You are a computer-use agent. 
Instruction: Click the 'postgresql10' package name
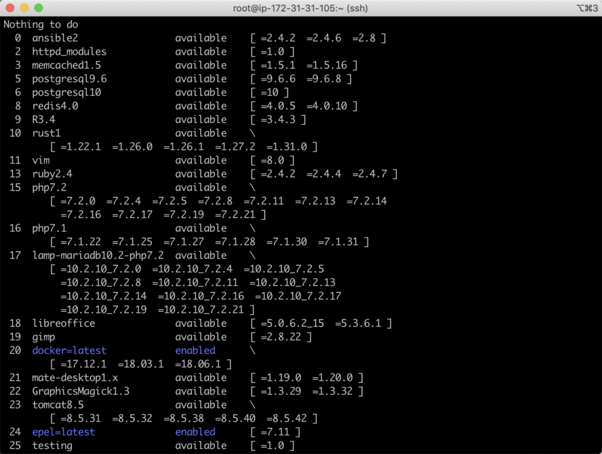(x=66, y=92)
